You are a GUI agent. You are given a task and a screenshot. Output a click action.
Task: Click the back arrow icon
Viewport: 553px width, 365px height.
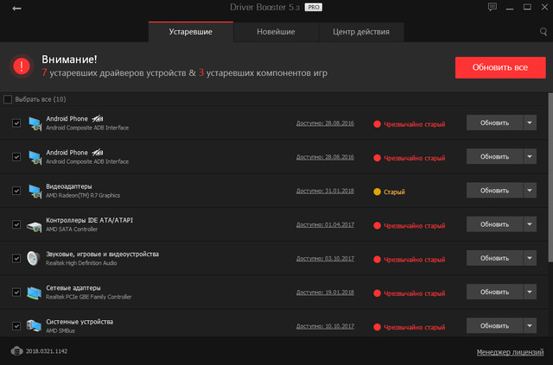[x=16, y=9]
